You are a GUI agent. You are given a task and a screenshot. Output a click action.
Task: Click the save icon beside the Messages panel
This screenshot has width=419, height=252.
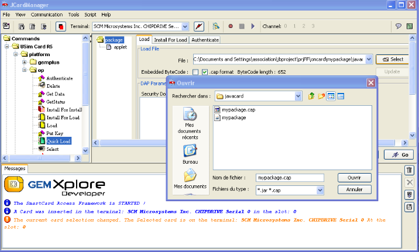point(409,207)
